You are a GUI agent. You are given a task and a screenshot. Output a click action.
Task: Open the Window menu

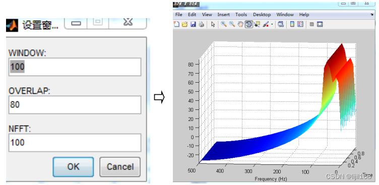coord(285,15)
